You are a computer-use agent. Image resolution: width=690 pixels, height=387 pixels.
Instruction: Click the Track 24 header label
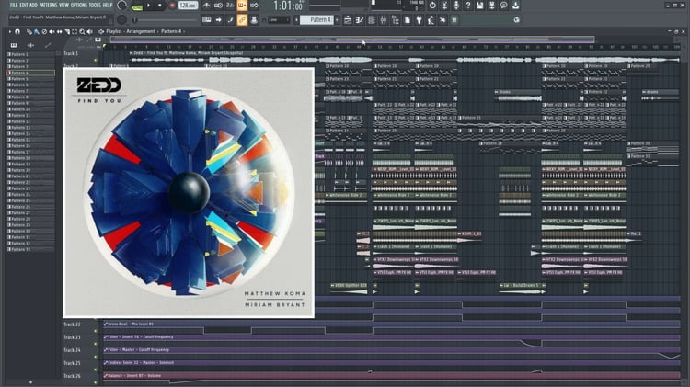click(x=72, y=350)
